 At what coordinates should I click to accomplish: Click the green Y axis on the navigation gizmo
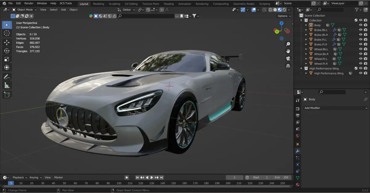click(277, 31)
